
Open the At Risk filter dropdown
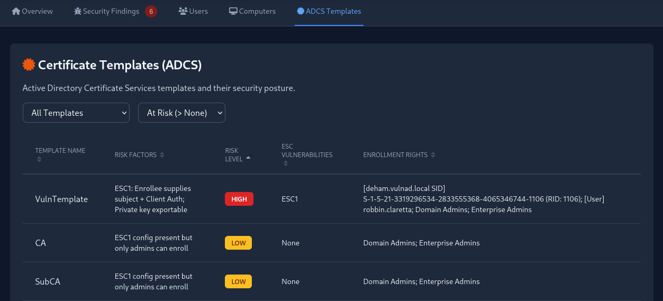coord(181,113)
